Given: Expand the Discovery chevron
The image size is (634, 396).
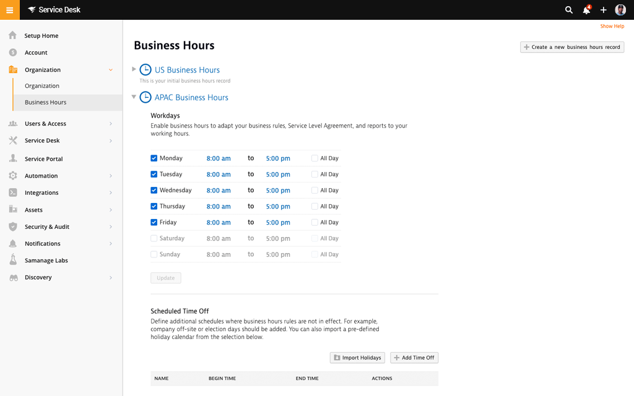Looking at the screenshot, I should [x=110, y=278].
